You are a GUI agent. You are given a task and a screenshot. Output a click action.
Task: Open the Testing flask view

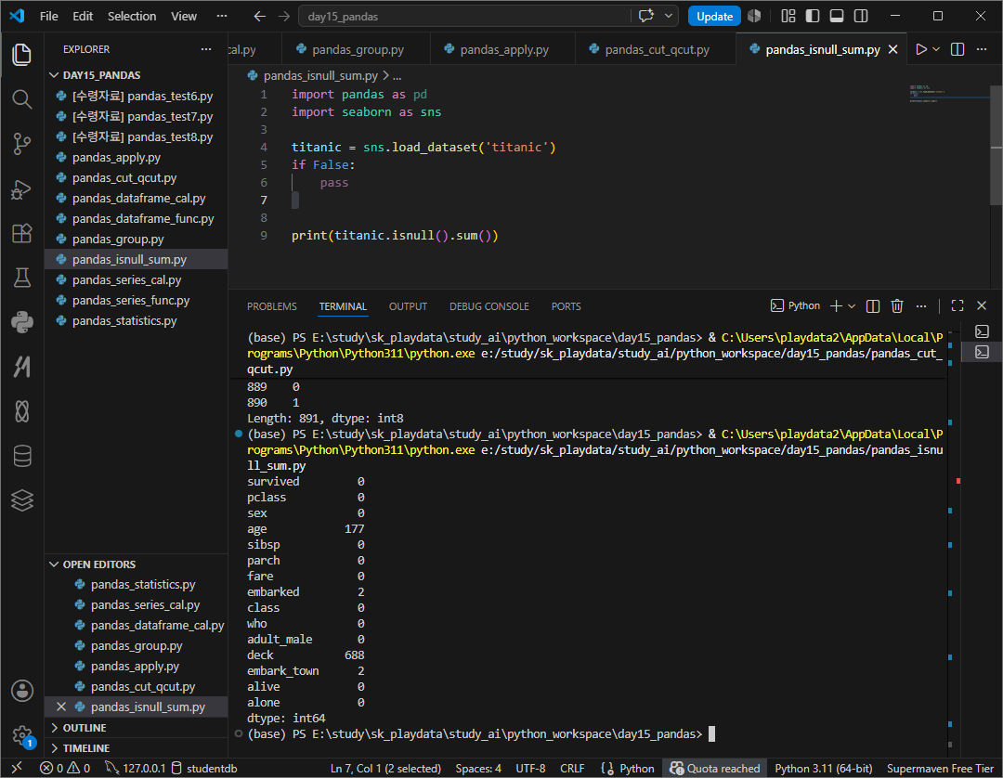coord(21,278)
